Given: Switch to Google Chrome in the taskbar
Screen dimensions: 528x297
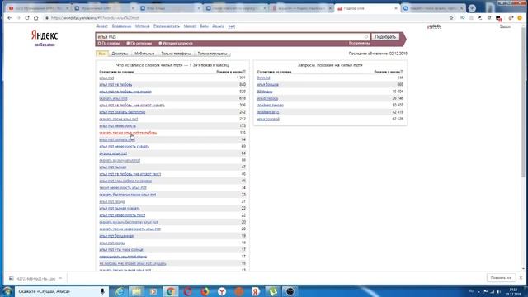Looking at the screenshot, I should 171,291.
